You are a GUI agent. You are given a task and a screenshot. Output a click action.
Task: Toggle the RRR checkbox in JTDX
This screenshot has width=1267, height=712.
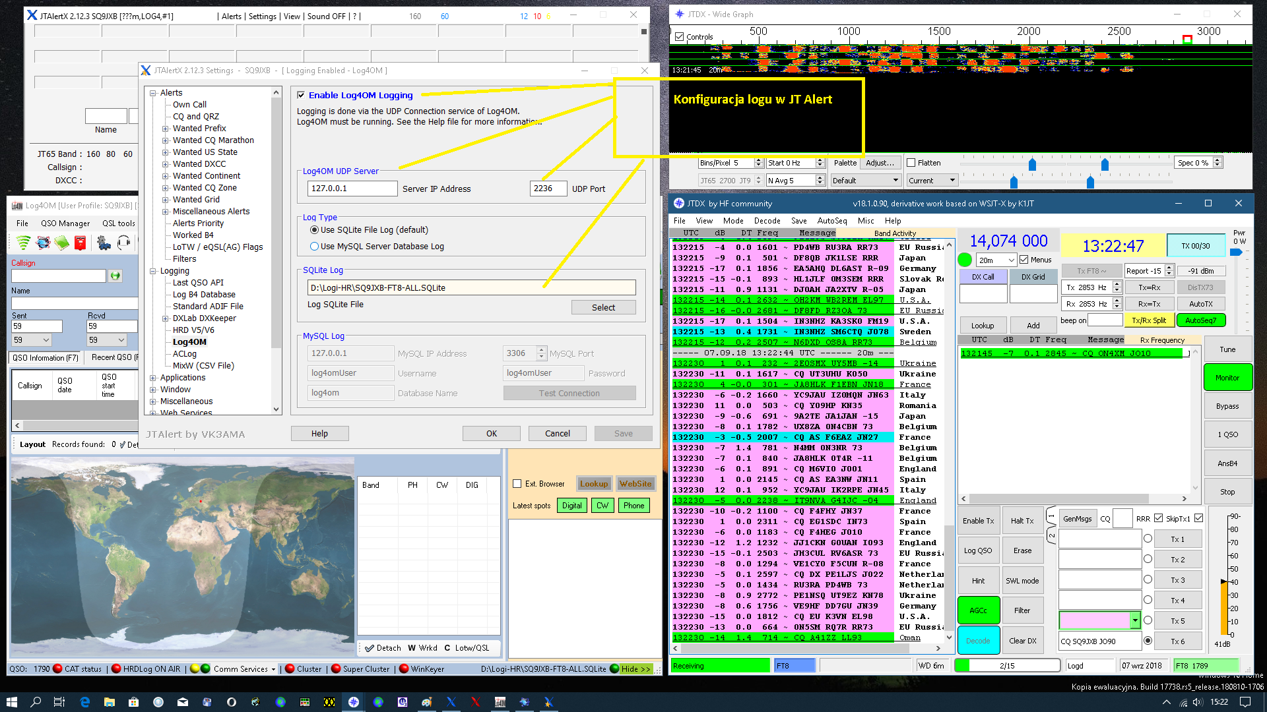(x=1158, y=518)
